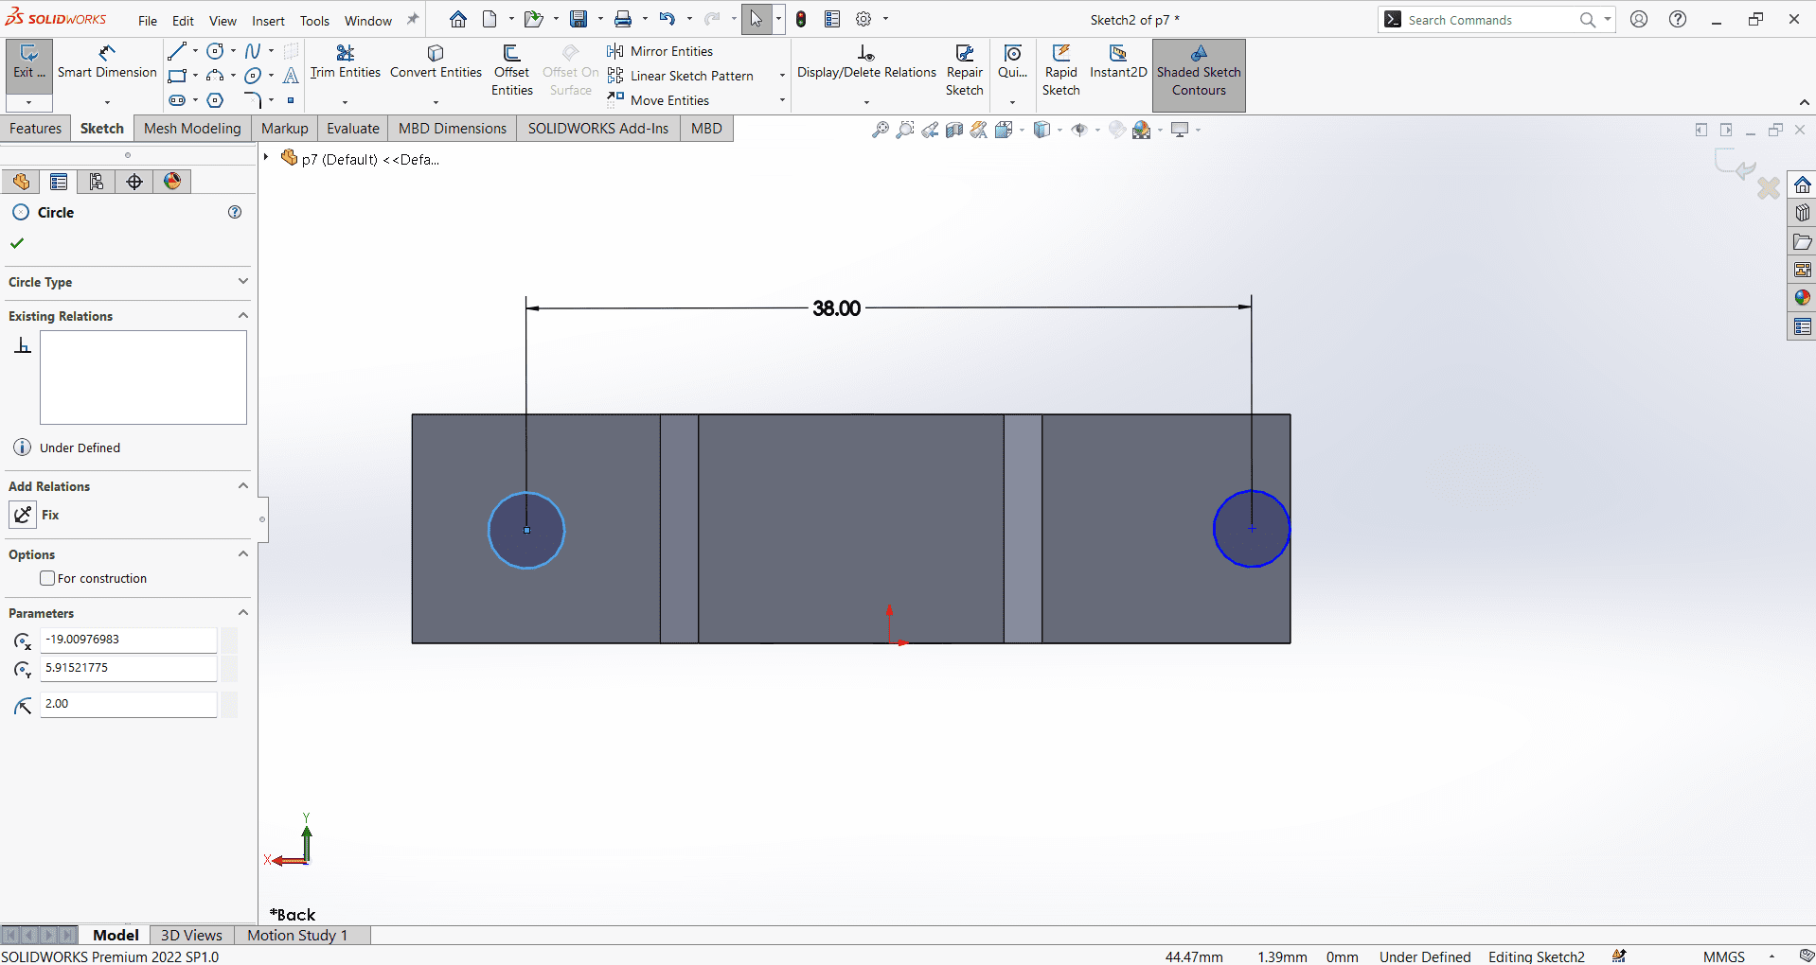Check the For construction checkbox
Image resolution: width=1816 pixels, height=965 pixels.
(x=47, y=578)
